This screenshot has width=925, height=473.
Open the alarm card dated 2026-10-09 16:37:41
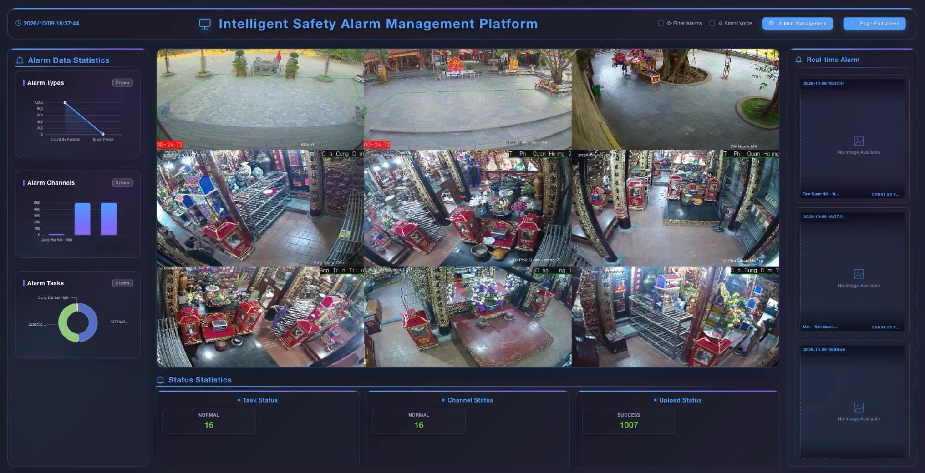[x=852, y=139]
